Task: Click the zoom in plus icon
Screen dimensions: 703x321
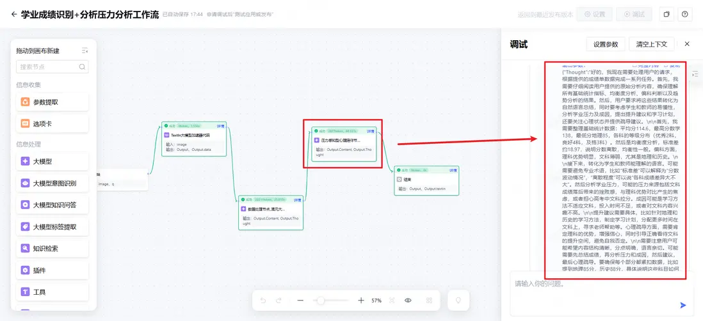Action: coord(361,301)
